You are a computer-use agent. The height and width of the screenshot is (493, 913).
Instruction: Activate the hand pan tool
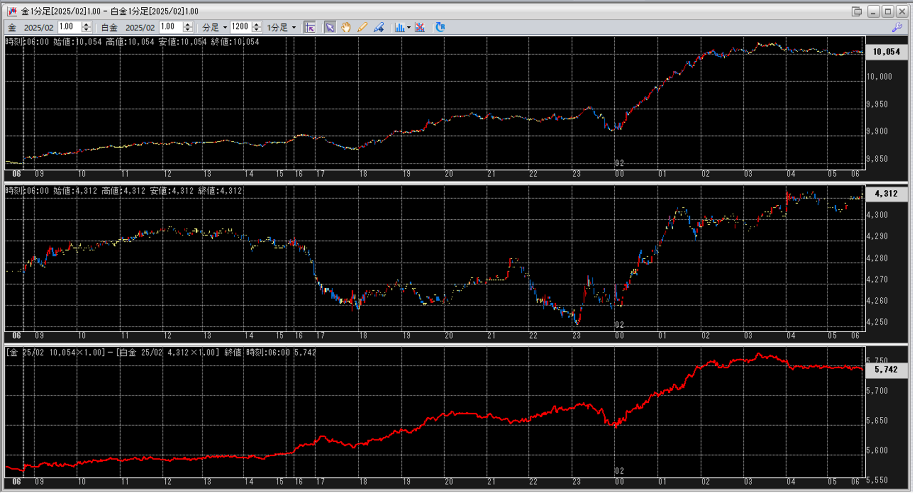(346, 27)
